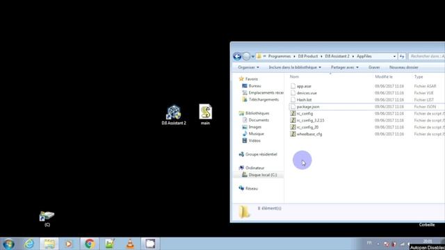Go forward in Explorer navigation

246,56
